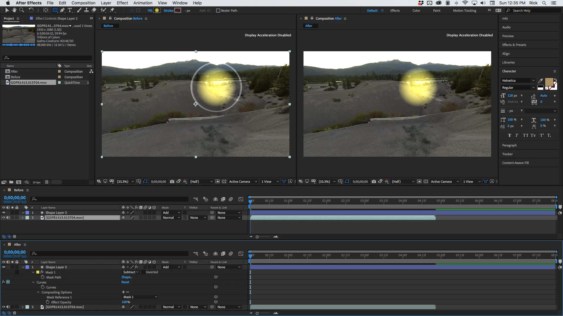Select the Roto Brush tool
Screen dimensions: 563x316
coord(103,10)
